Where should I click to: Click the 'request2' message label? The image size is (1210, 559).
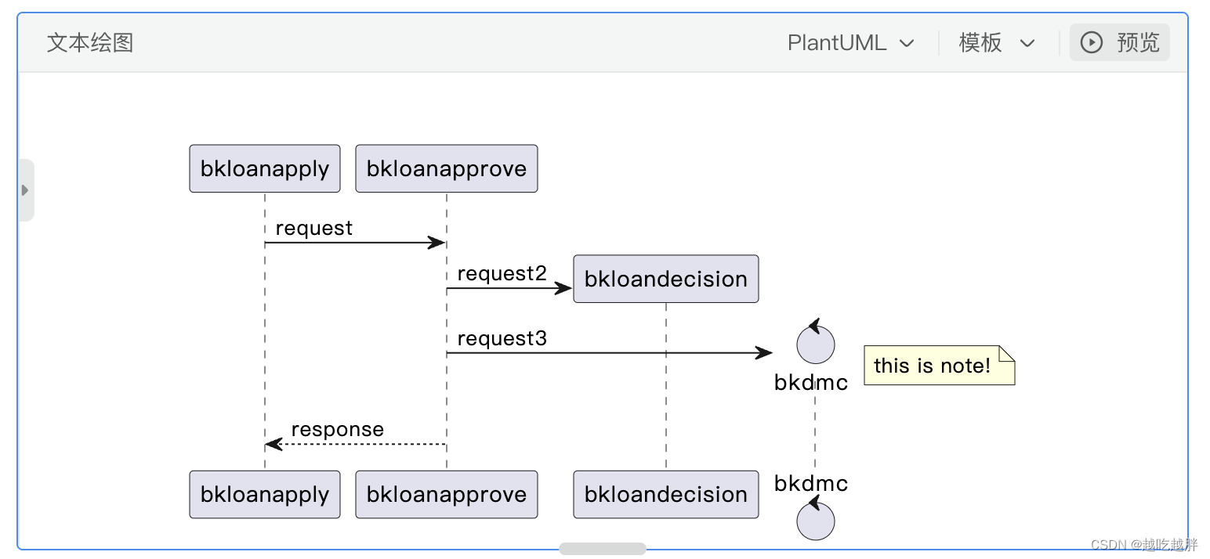tap(502, 274)
